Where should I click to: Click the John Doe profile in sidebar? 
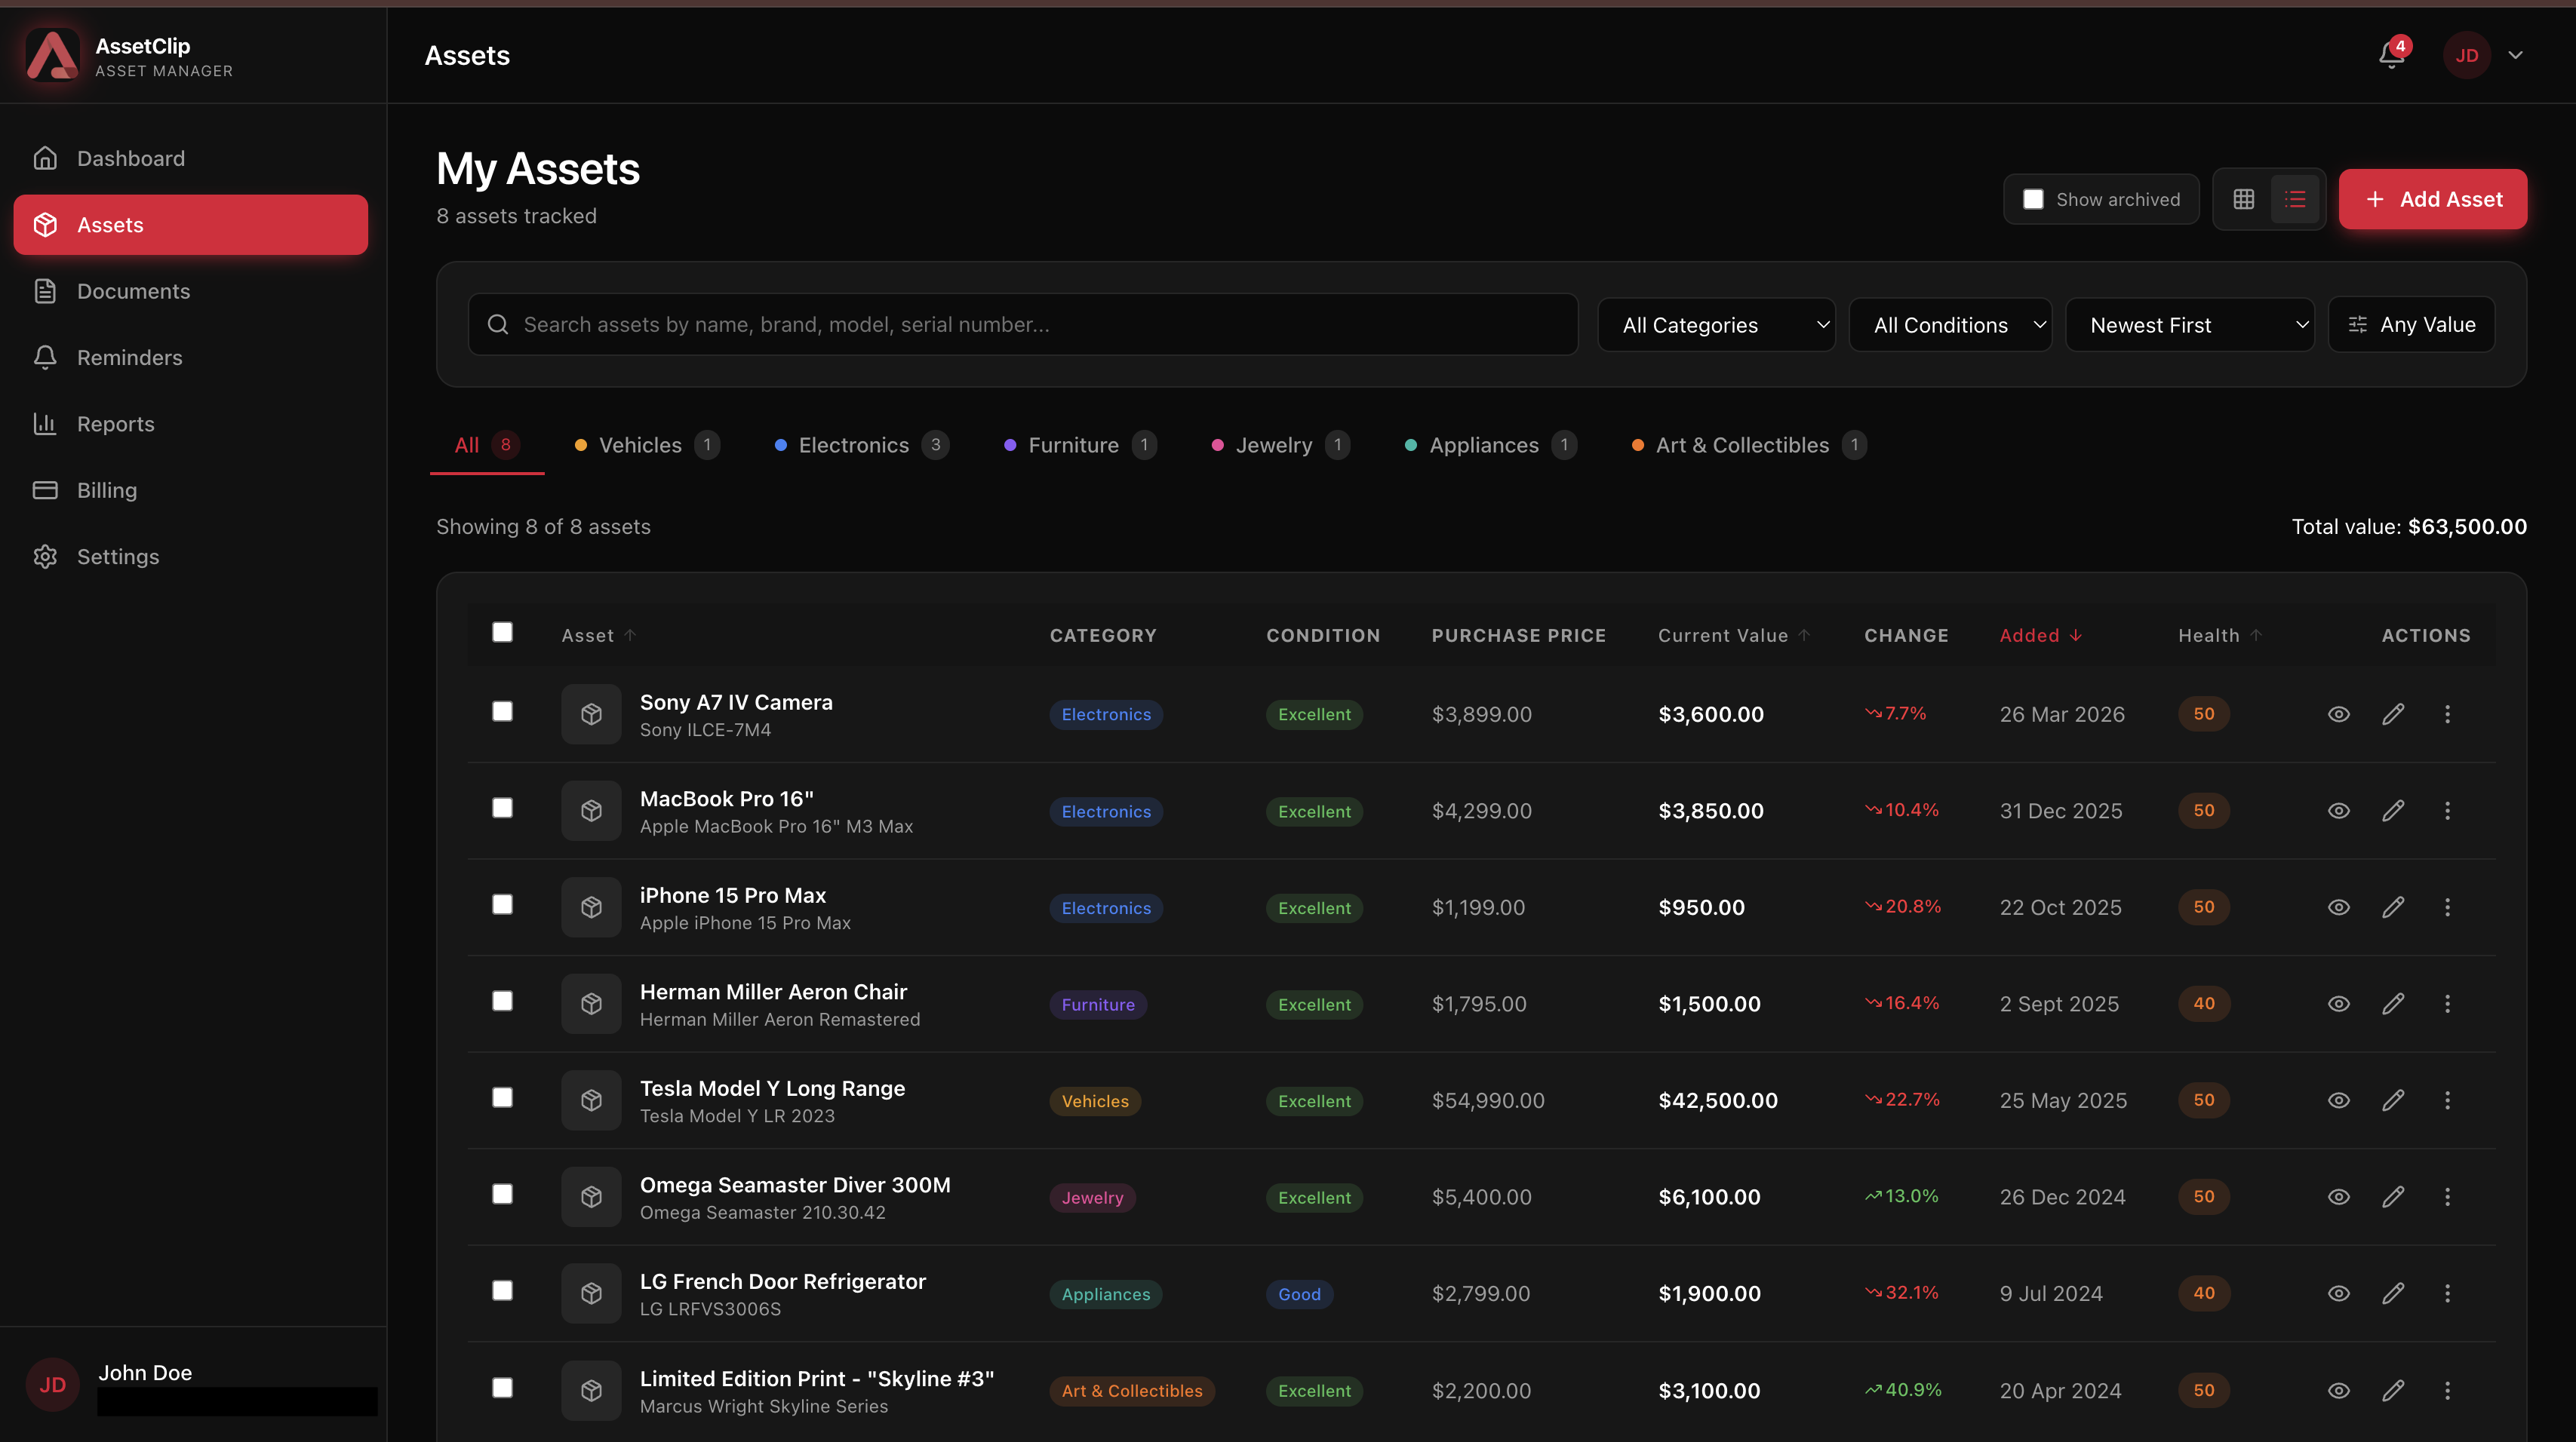point(193,1385)
